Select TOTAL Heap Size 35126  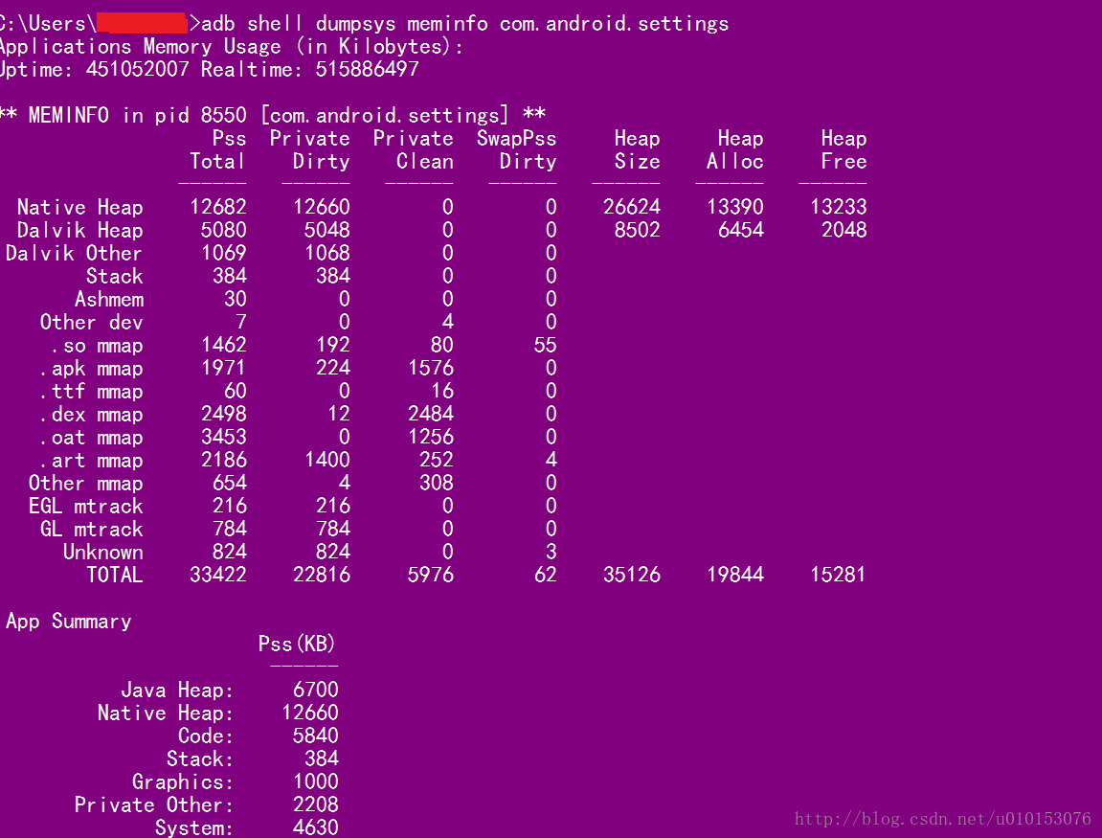(632, 575)
